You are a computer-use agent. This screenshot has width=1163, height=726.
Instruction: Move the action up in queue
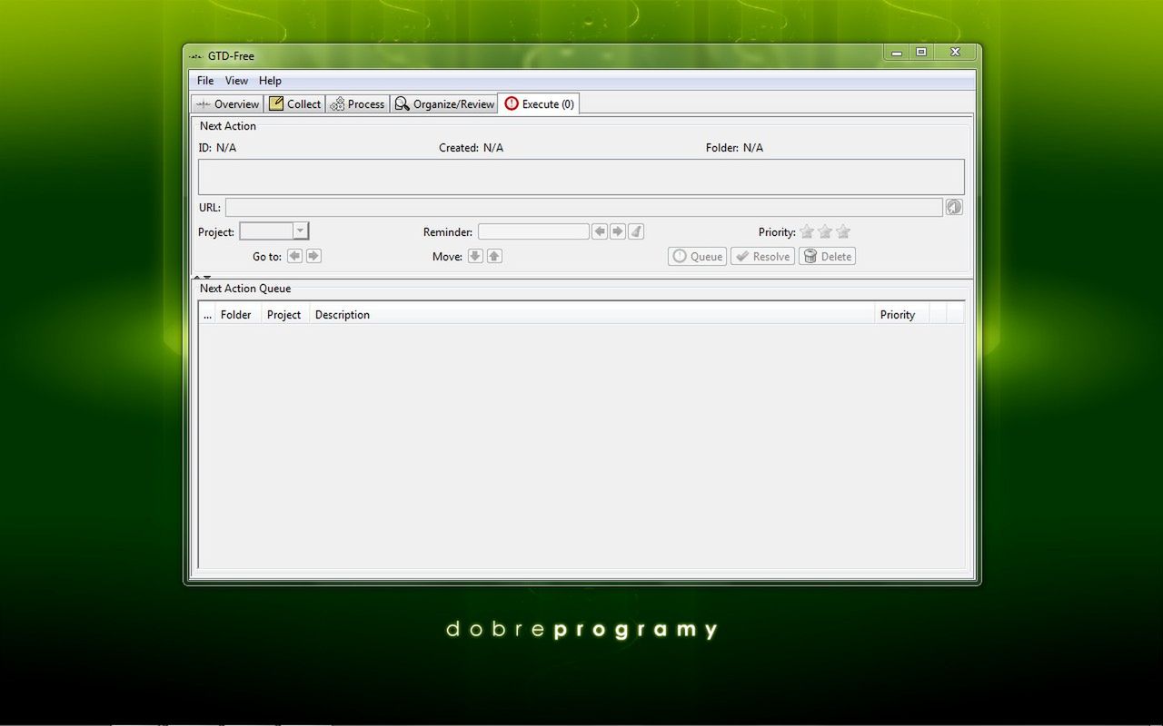coord(494,256)
